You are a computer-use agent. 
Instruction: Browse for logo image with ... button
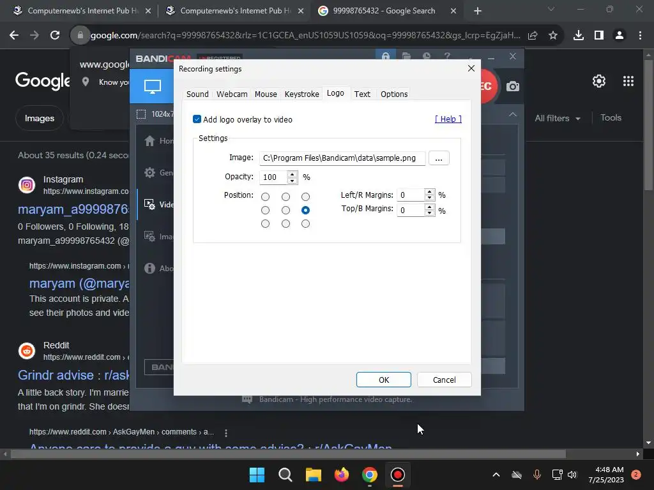pos(438,158)
